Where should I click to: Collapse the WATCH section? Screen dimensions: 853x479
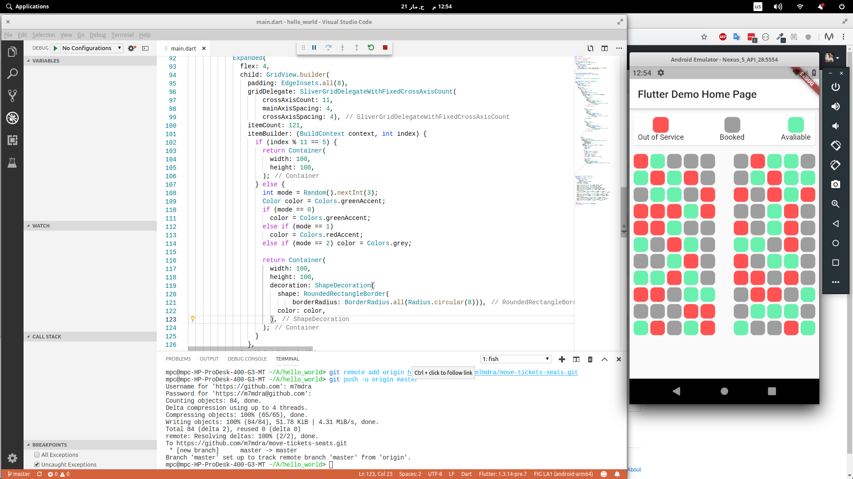pos(41,226)
